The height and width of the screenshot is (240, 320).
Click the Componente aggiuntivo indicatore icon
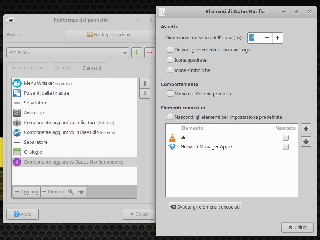(17, 122)
